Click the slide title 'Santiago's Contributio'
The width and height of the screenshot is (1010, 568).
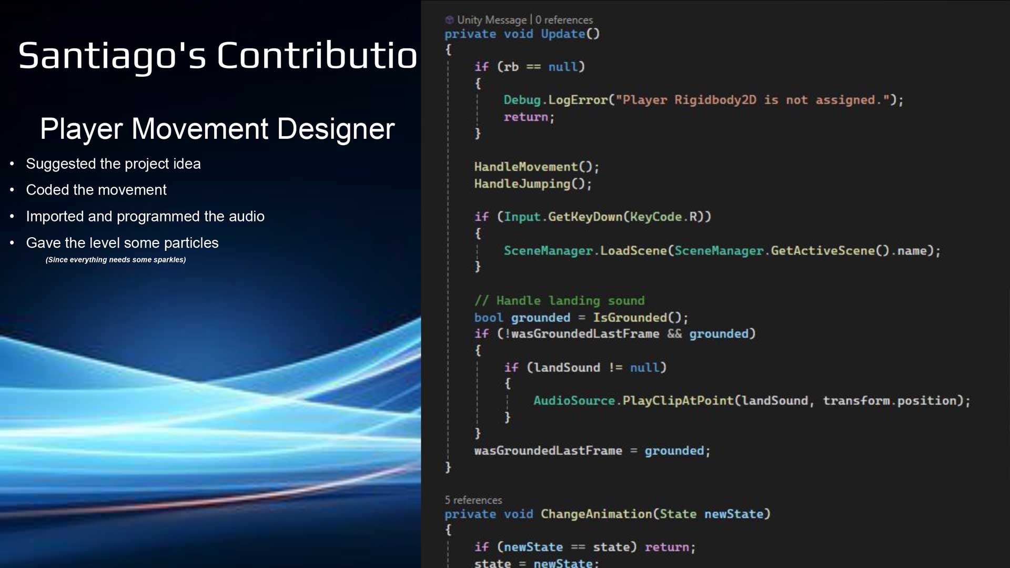218,56
